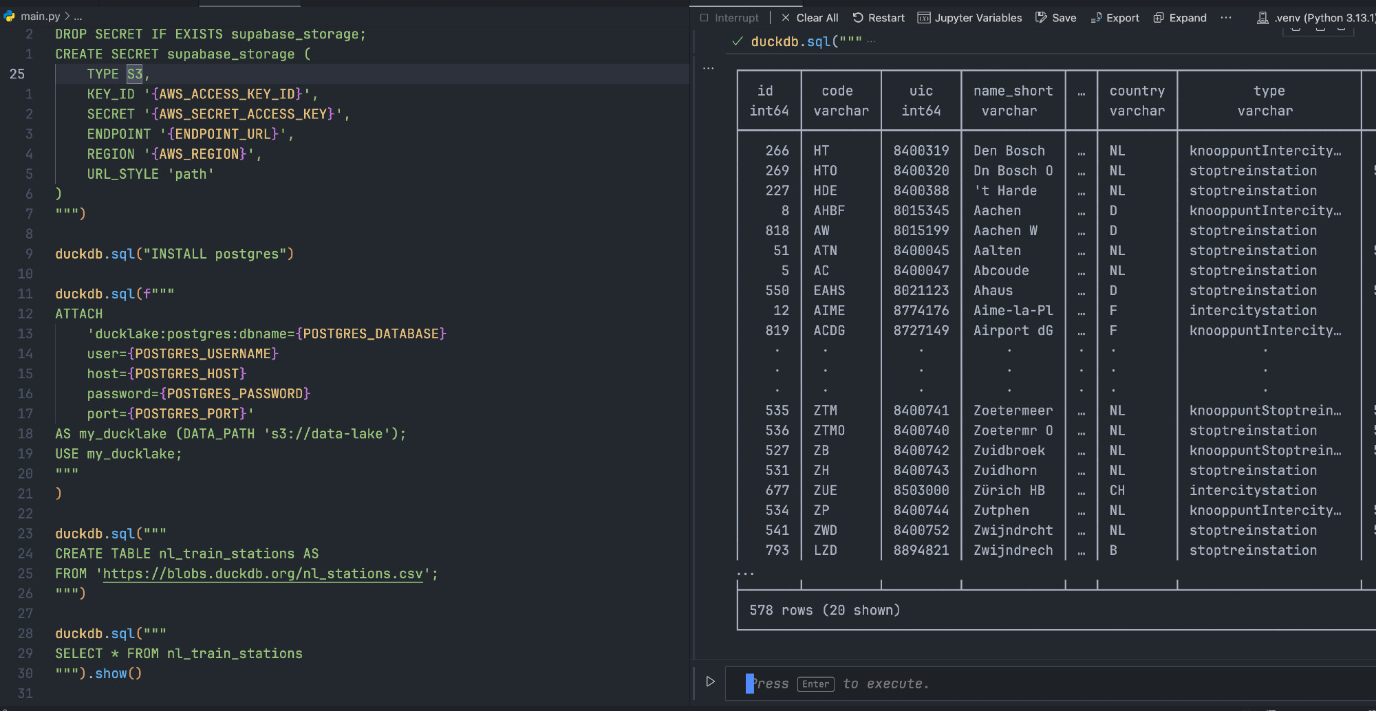Click the 'Aime-la-Pl' station cell

[x=1013, y=311]
